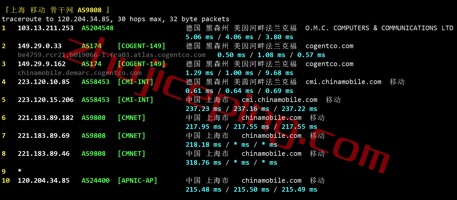Click the [CMNET] tag on hop 6
457x200 pixels.
132,118
